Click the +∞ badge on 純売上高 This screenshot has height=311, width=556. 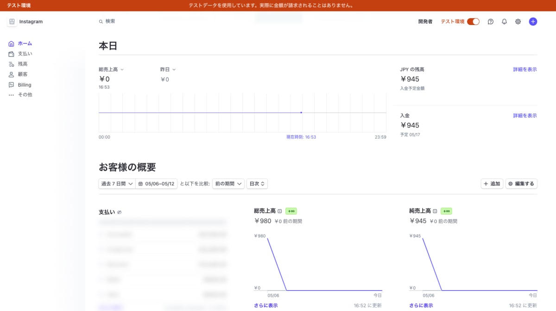(446, 211)
